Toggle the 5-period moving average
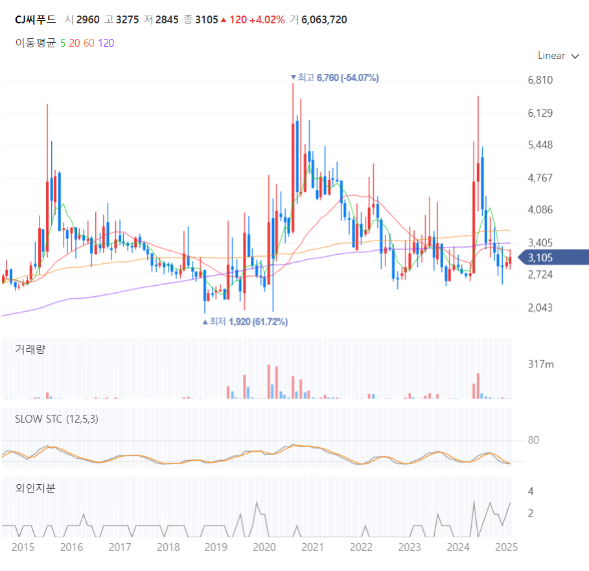This screenshot has height=571, width=589. click(63, 43)
